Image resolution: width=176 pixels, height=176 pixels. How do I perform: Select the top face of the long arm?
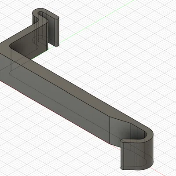click(73, 87)
